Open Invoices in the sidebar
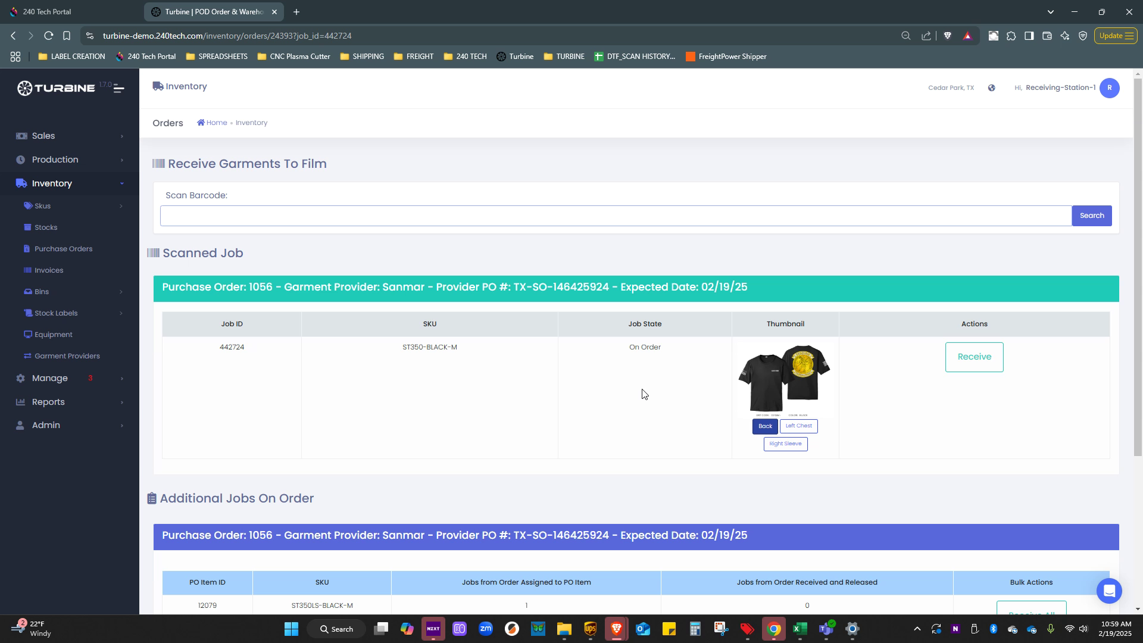 tap(49, 270)
